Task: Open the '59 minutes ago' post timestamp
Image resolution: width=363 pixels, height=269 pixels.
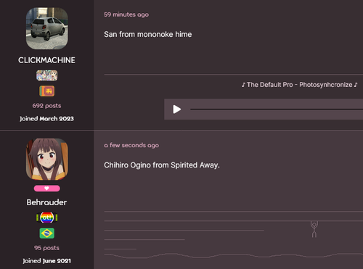Action: point(126,15)
